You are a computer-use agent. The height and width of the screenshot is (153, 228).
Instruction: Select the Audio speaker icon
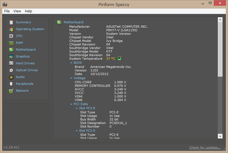[11, 77]
